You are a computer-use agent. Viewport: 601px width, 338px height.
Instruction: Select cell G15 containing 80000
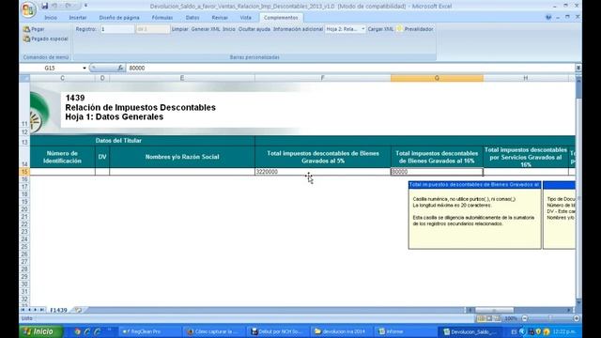437,172
